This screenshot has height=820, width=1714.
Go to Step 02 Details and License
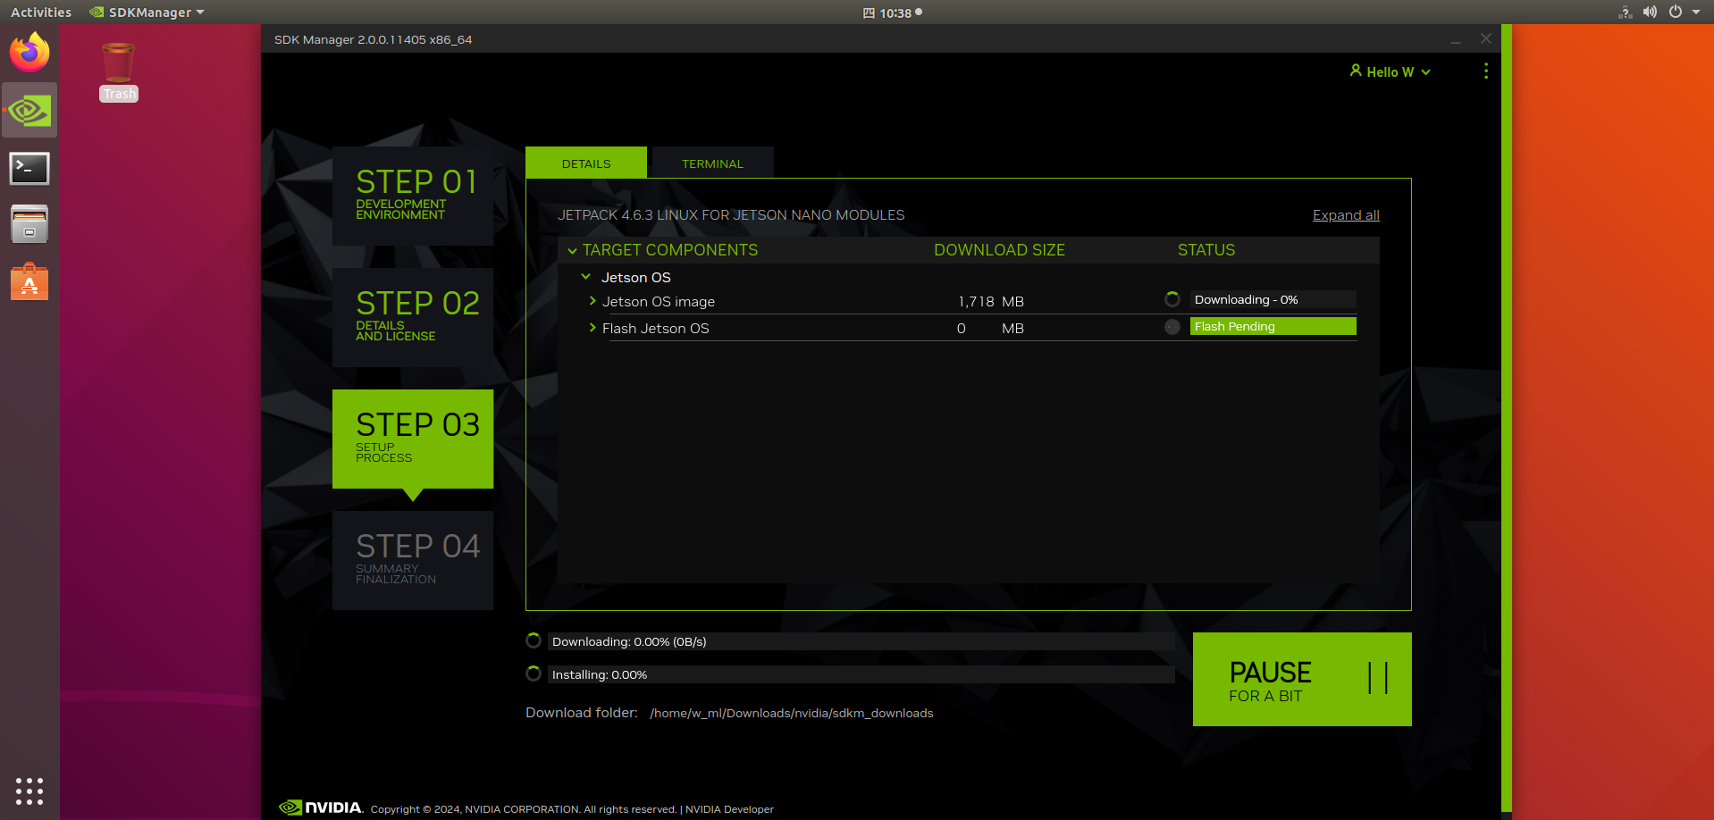(x=413, y=317)
